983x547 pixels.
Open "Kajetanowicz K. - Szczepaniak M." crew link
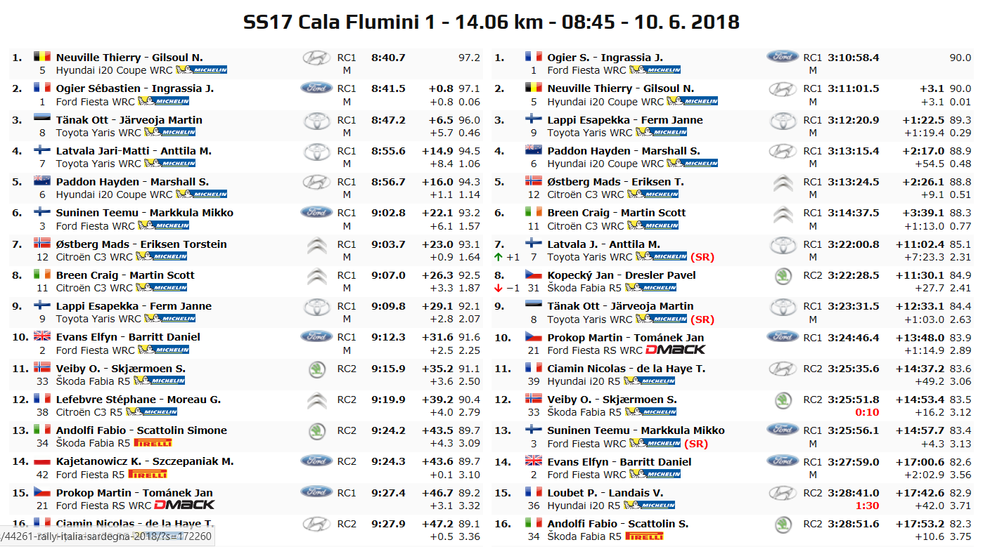pos(145,461)
